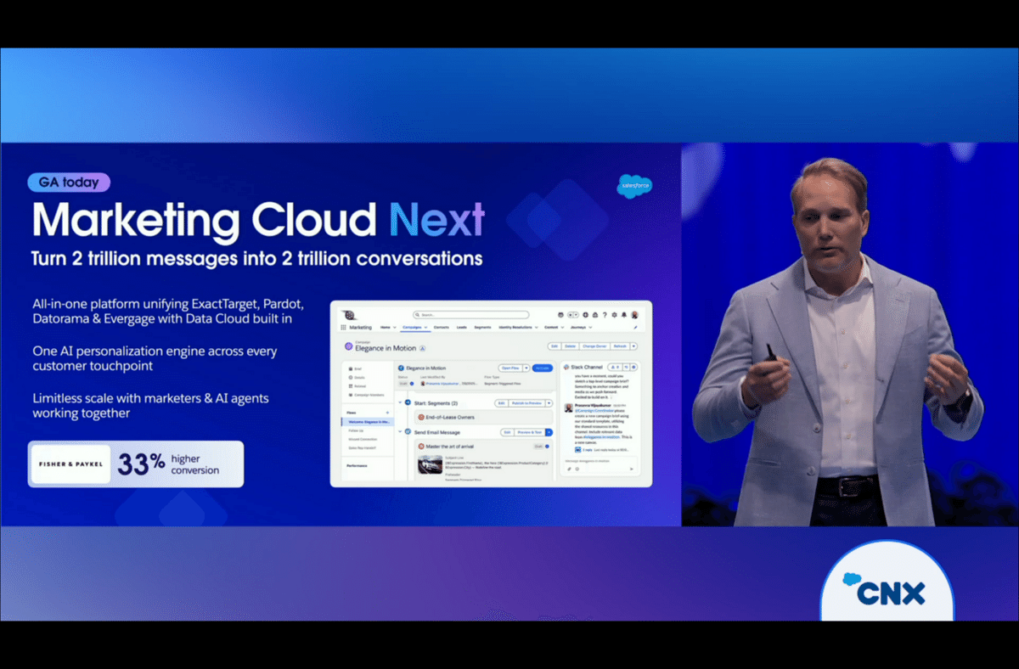The height and width of the screenshot is (669, 1019).
Task: Collapse the Start: Segments section
Action: point(399,403)
